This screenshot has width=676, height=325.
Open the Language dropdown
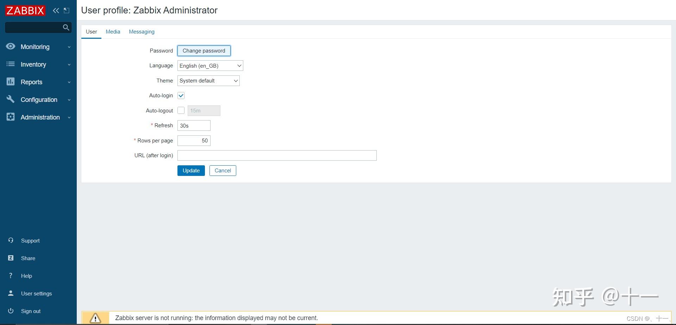click(x=210, y=66)
